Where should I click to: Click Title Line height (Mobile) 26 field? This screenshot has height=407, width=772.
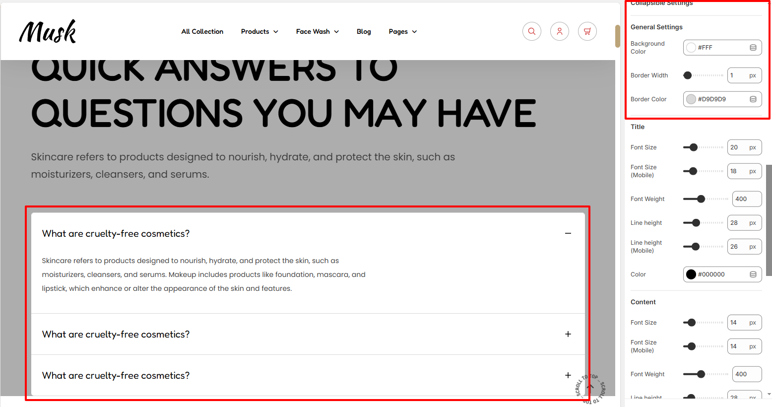tap(744, 247)
